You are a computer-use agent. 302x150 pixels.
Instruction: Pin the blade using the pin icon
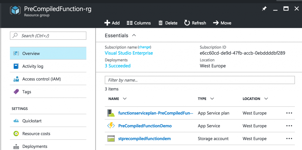coord(264,9)
